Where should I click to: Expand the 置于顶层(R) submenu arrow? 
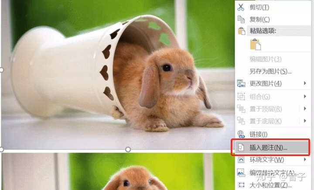305,109
